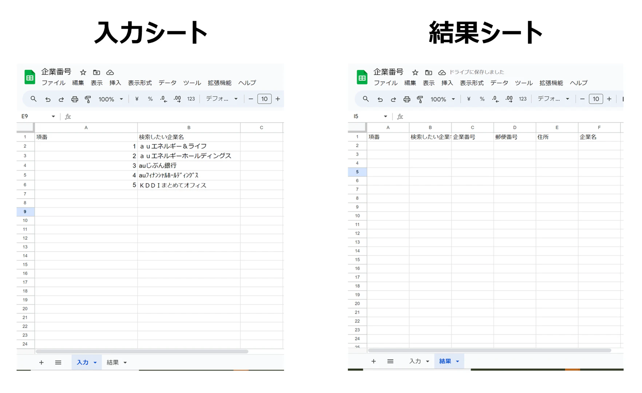Open the データ menu in left spreadsheet
The width and height of the screenshot is (642, 393).
tap(167, 83)
